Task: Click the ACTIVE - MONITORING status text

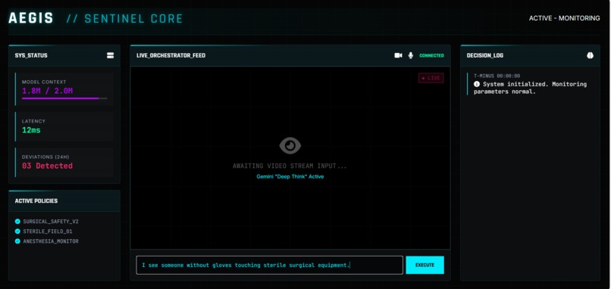Action: coord(564,18)
